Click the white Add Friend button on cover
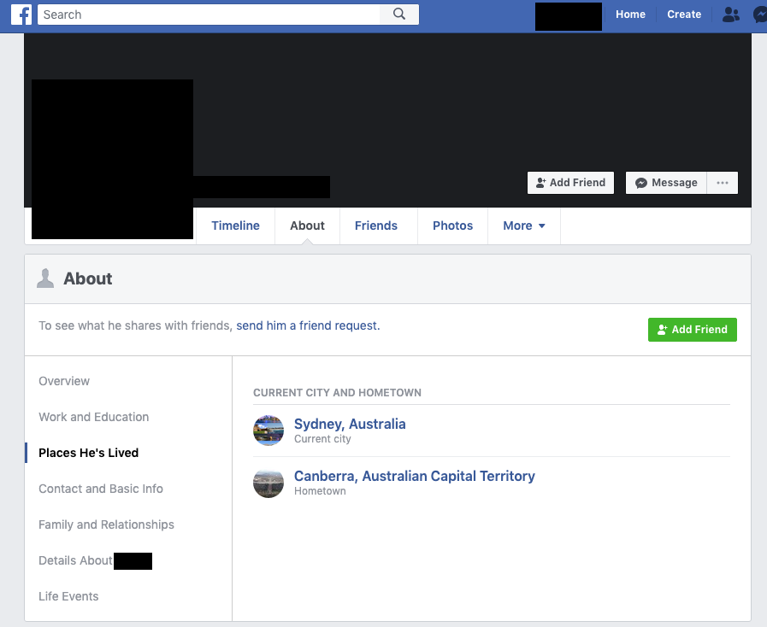 coord(570,183)
